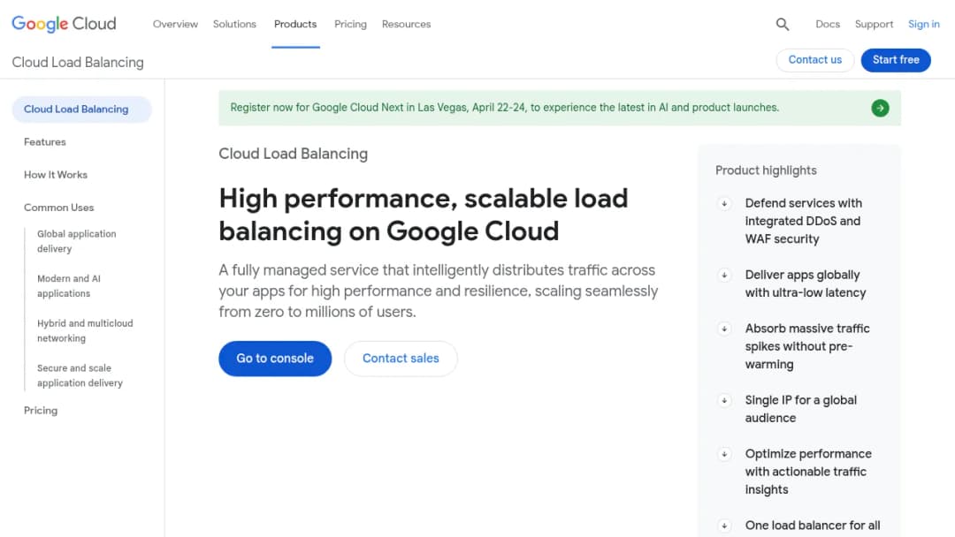Open the Overview menu item

click(x=175, y=25)
